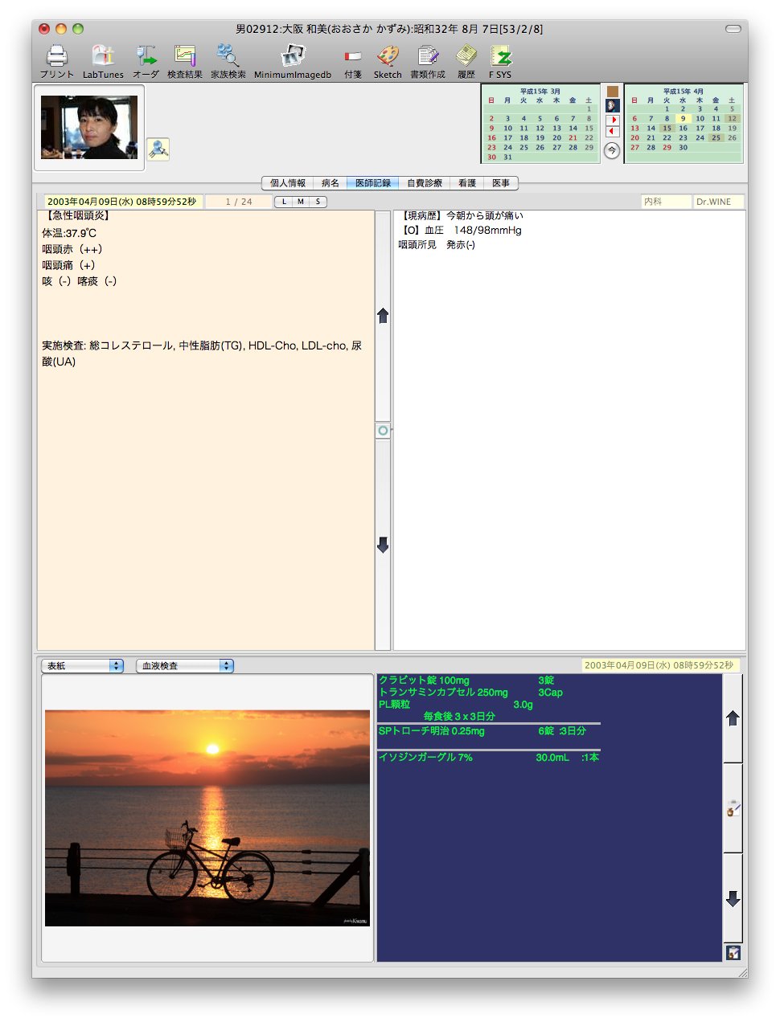Viewport: 780px width, 1022px height.
Task: Switch to 自費診療 tab
Action: click(425, 183)
